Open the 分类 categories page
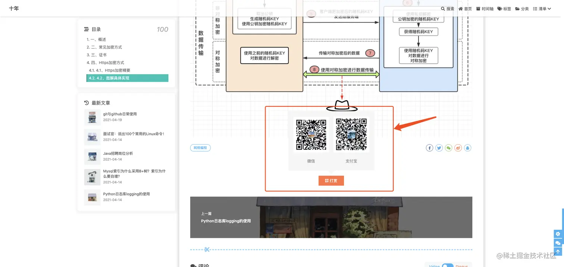 point(522,9)
